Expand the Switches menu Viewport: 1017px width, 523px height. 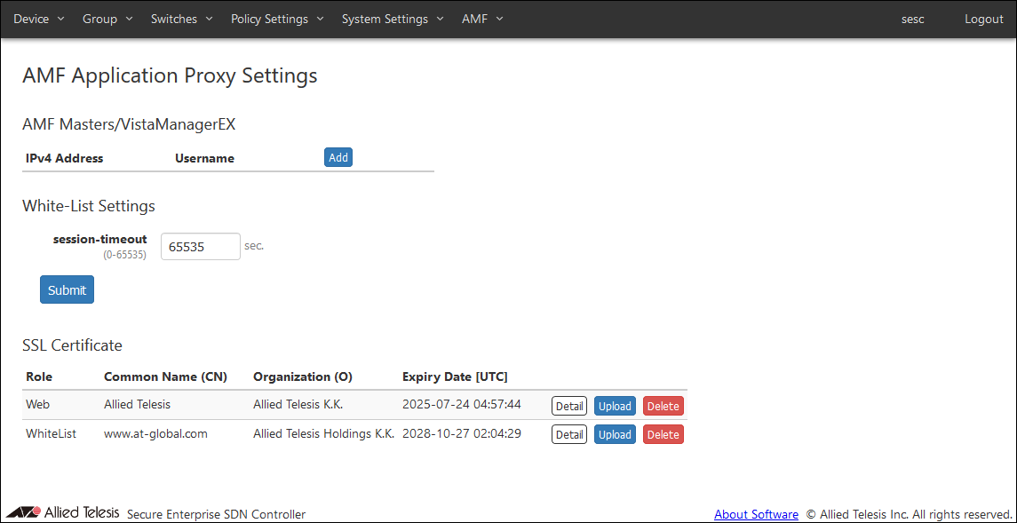click(x=181, y=19)
